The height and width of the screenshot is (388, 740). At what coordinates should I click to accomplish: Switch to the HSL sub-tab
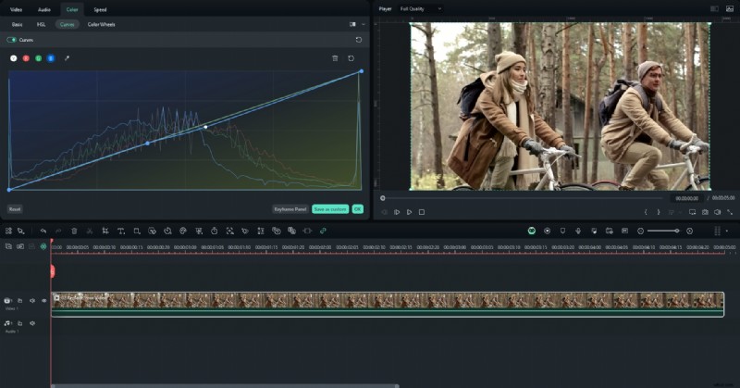41,25
